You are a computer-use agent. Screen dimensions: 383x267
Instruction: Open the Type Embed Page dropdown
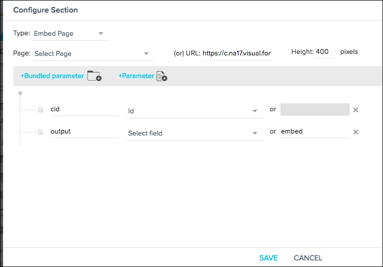click(x=70, y=34)
